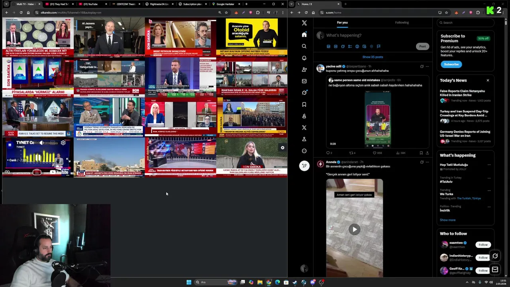Image resolution: width=510 pixels, height=287 pixels.
Task: Open Grok icon in X sidebar
Action: tap(304, 92)
